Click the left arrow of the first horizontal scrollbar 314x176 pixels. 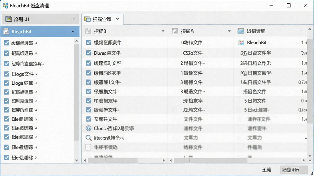coord(85,160)
